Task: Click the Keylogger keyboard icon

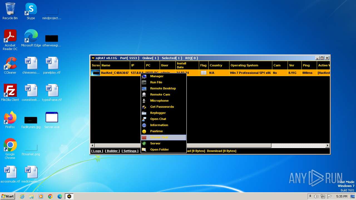Action: point(144,113)
